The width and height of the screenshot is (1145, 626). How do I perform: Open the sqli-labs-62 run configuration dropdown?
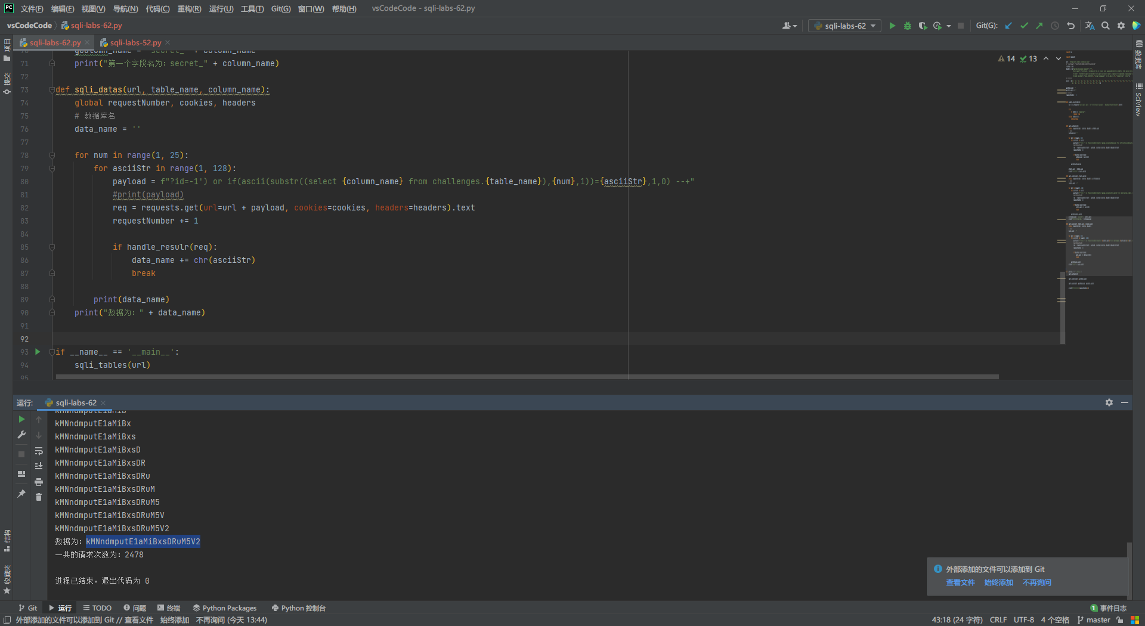[844, 26]
